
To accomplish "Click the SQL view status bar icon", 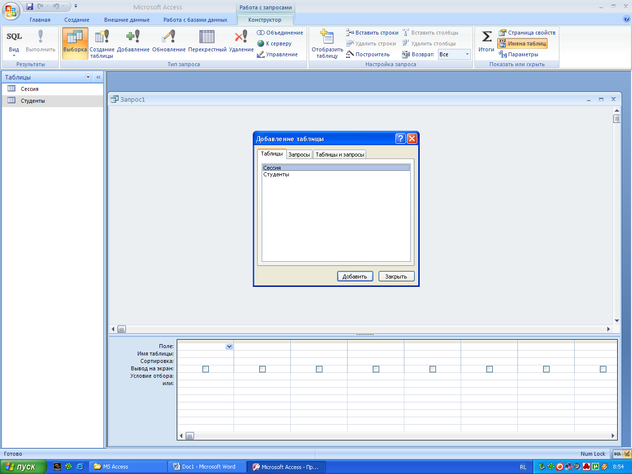I will (617, 454).
